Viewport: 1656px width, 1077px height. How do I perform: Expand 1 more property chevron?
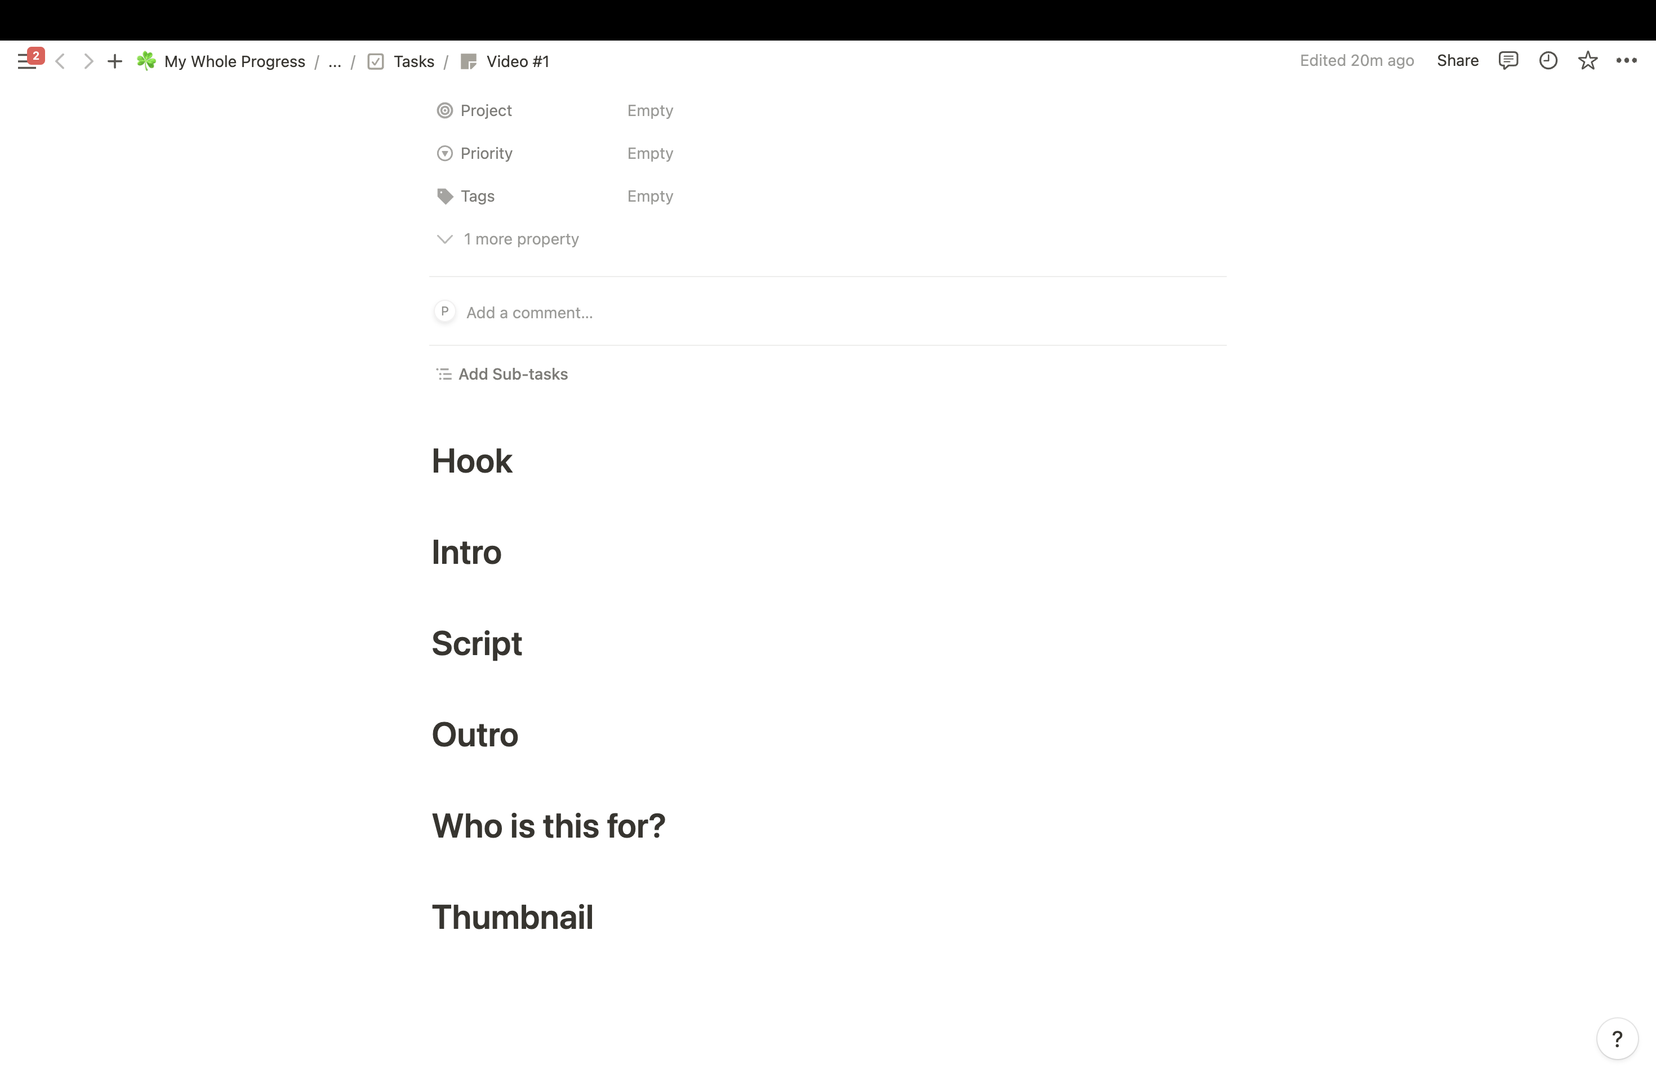coord(444,239)
